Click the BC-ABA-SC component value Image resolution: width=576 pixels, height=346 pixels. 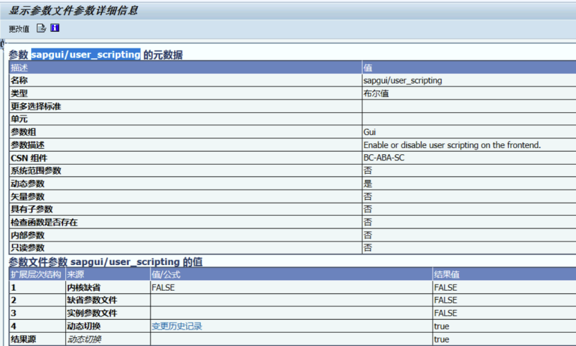tap(383, 158)
